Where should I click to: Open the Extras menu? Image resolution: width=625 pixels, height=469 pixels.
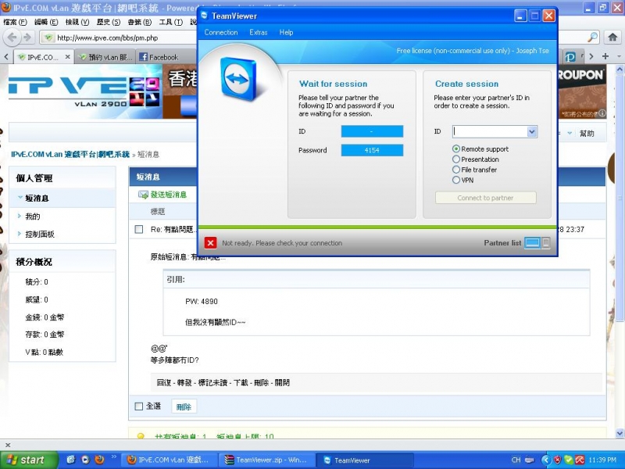coord(259,32)
